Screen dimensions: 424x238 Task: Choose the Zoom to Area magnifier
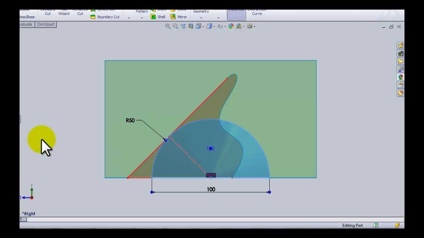pos(176,26)
